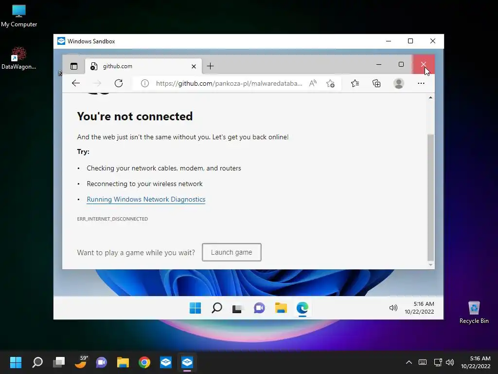The image size is (498, 374).
Task: Click the page scrollbar down arrow
Action: 431,264
